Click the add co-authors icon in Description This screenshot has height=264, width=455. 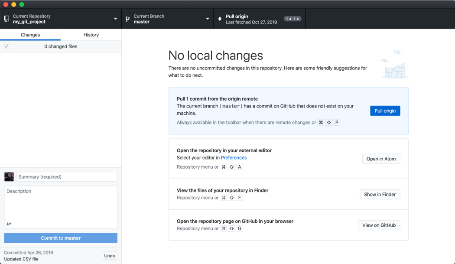9,224
